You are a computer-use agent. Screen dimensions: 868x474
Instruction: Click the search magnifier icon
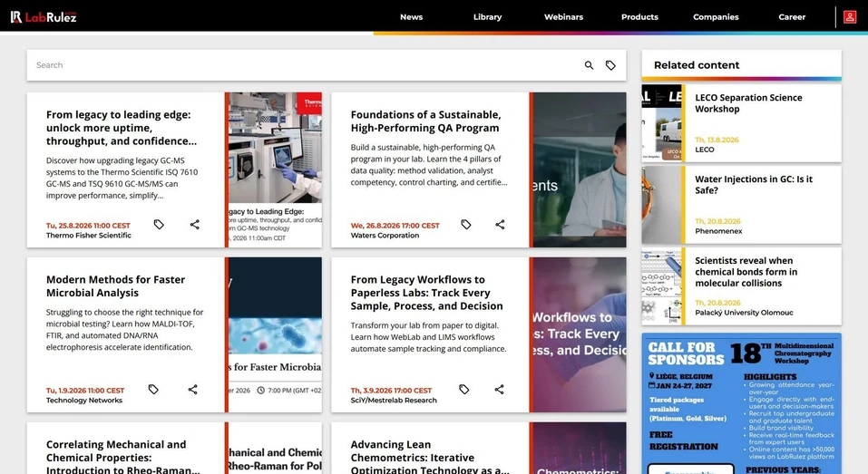589,65
